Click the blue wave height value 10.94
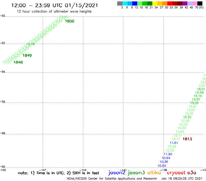 coord(166,158)
